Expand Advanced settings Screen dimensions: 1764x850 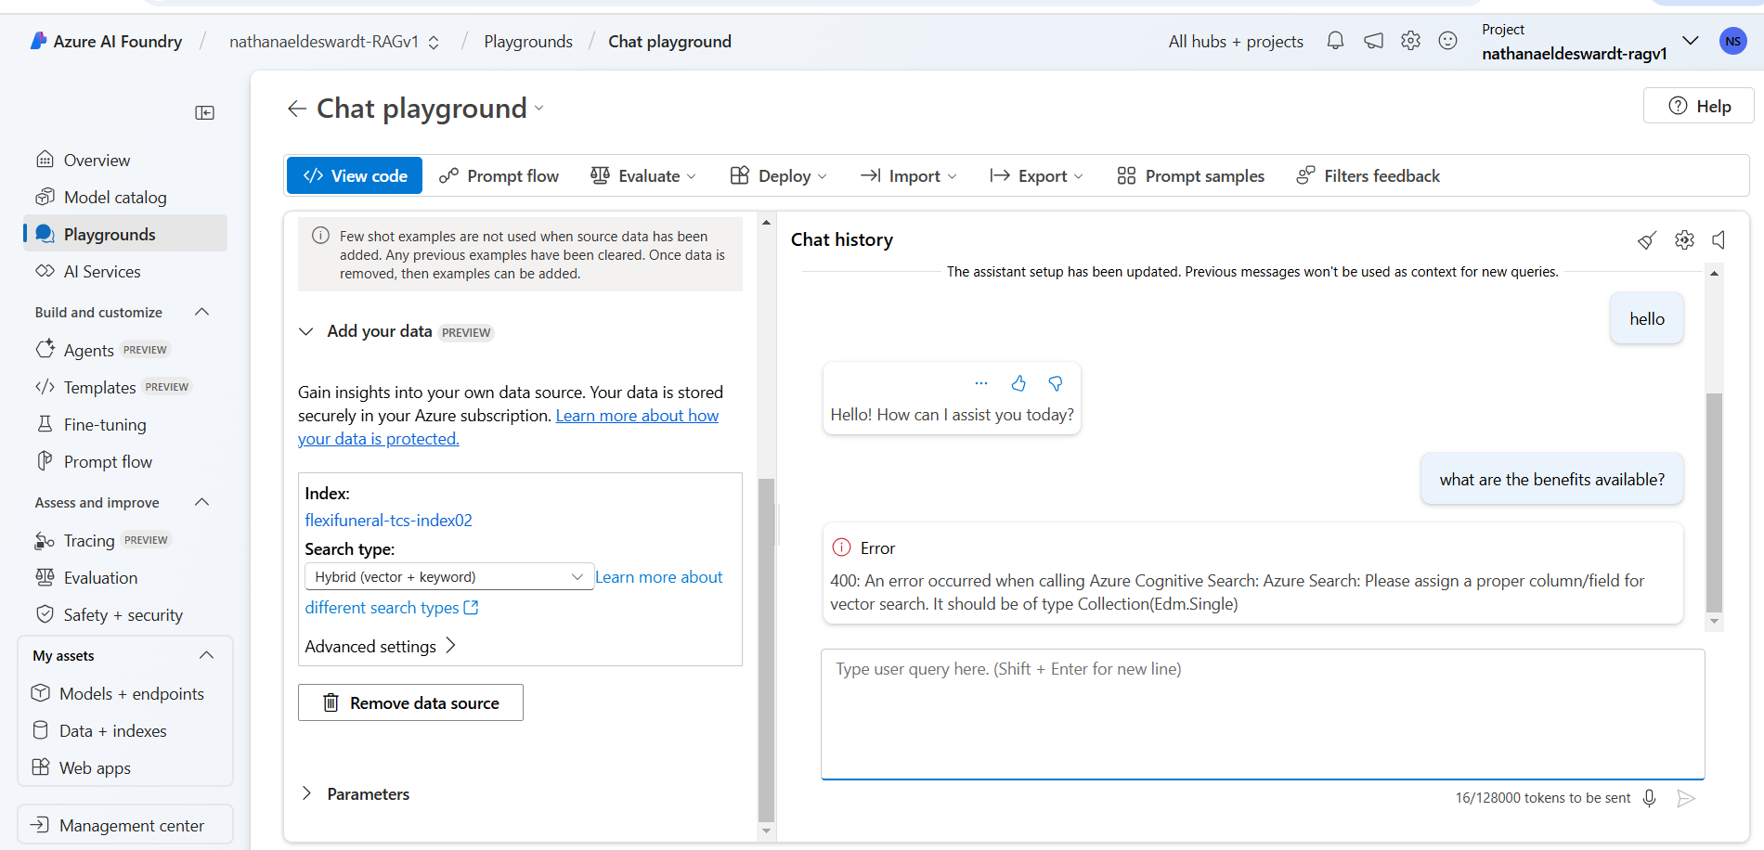(381, 646)
